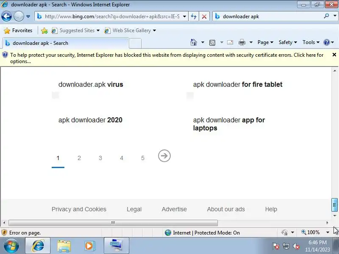
Task: Open the Help footer link
Action: tap(271, 209)
